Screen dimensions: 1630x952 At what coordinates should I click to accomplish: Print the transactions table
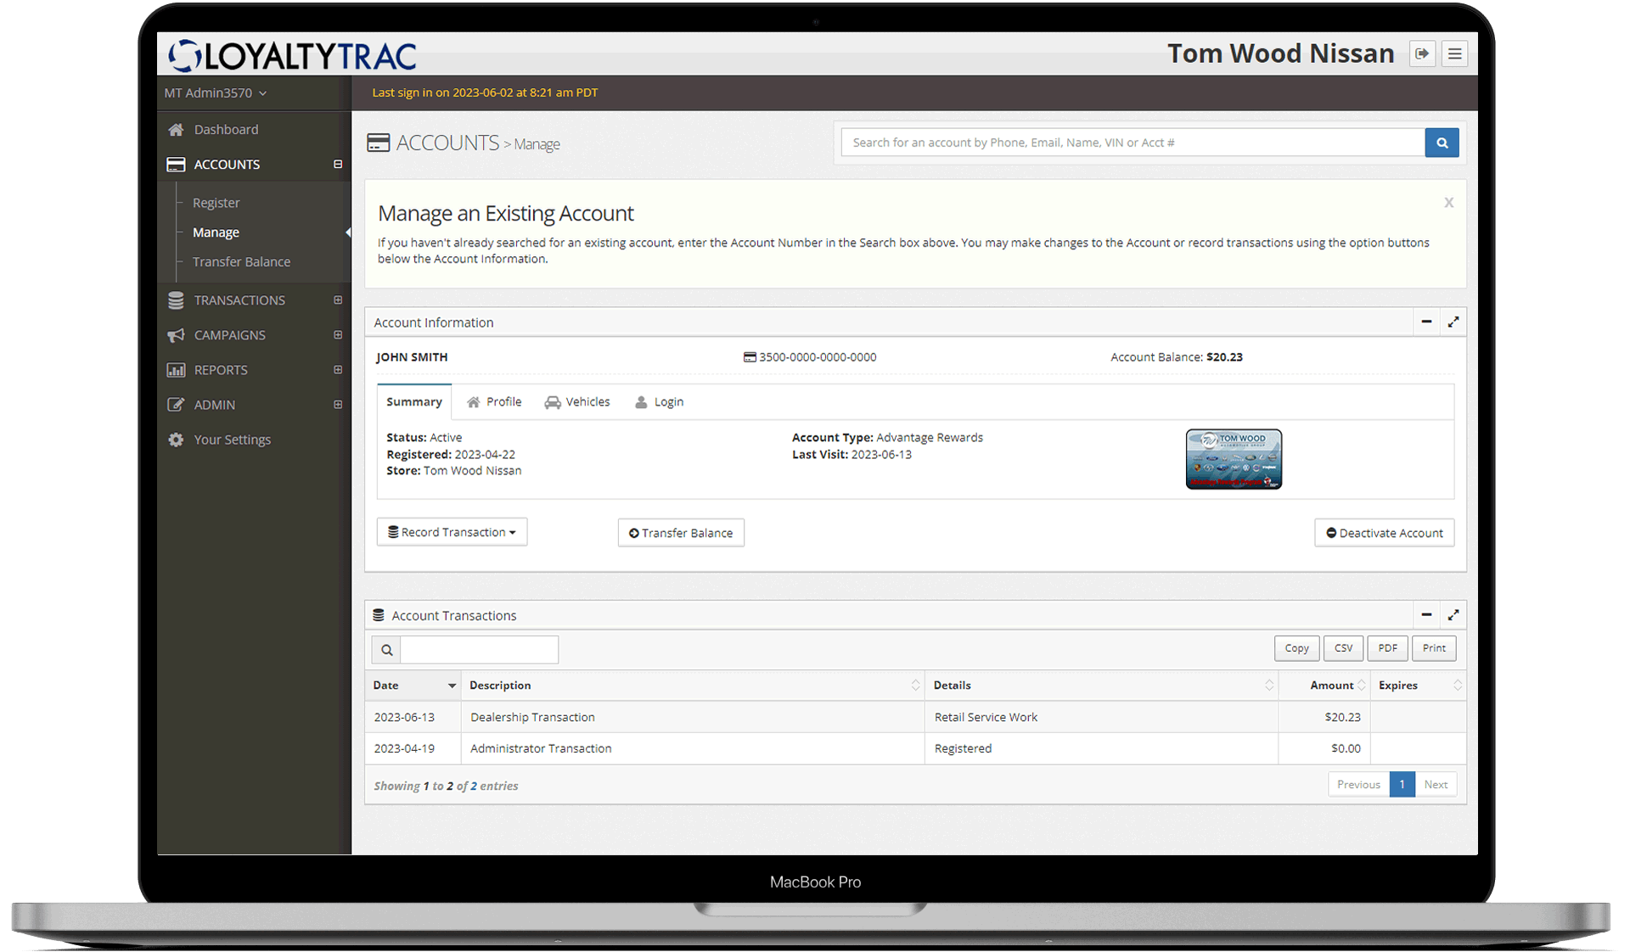[1434, 648]
